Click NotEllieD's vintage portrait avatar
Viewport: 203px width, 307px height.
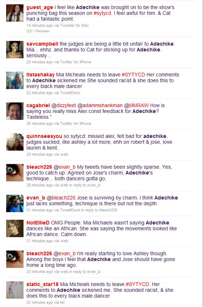[15, 228]
